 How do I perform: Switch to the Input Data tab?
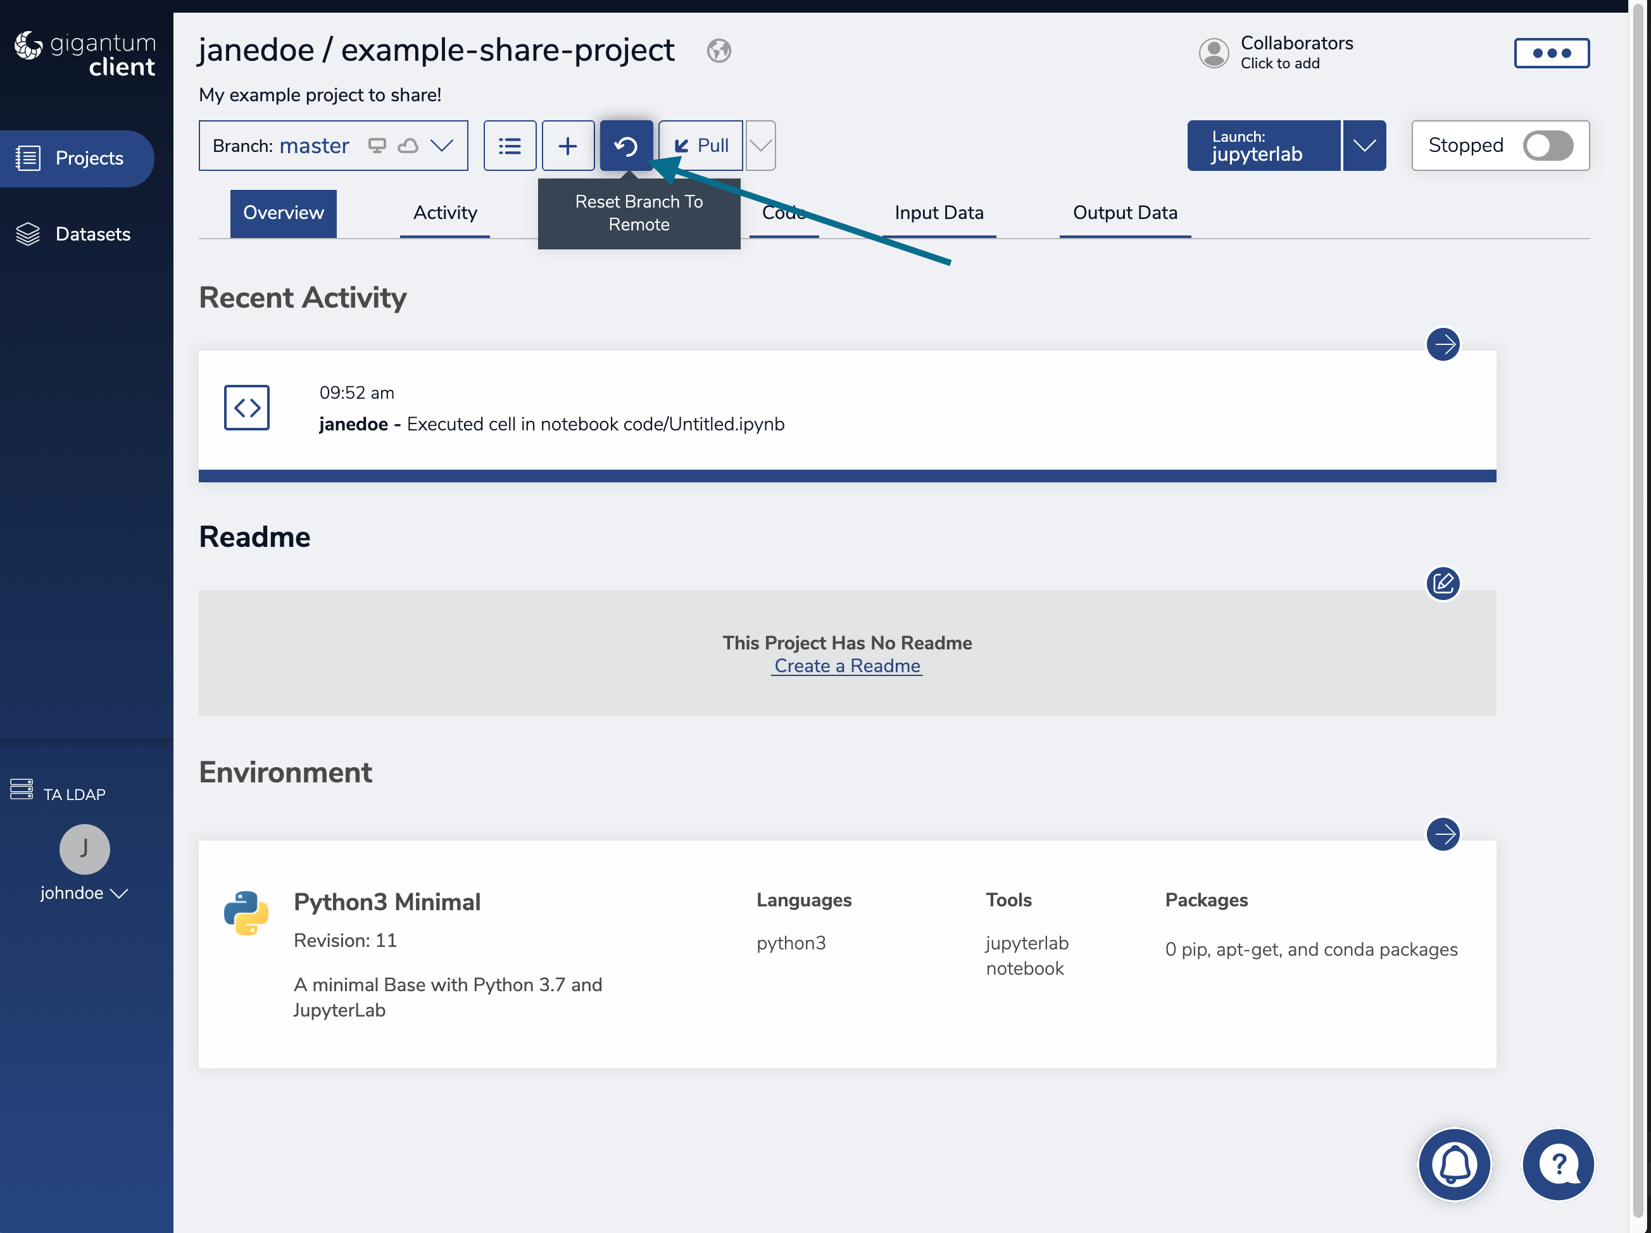[x=938, y=213]
